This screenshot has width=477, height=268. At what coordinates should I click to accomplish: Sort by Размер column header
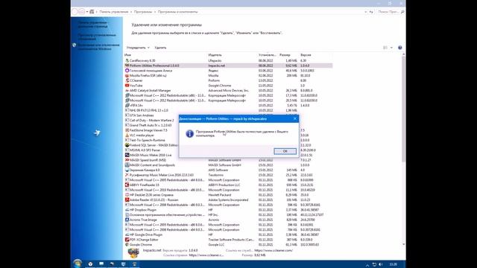(285, 55)
